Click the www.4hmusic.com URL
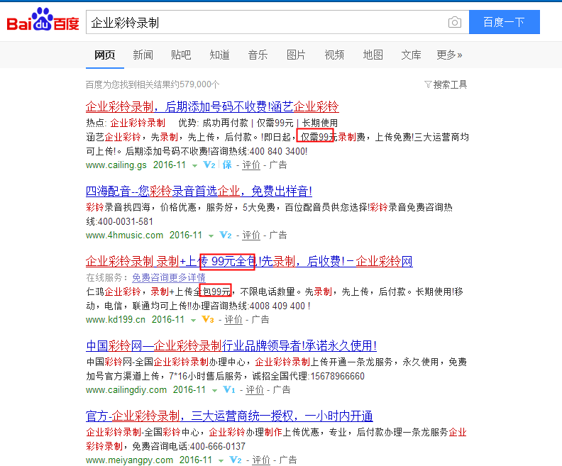 pos(124,235)
